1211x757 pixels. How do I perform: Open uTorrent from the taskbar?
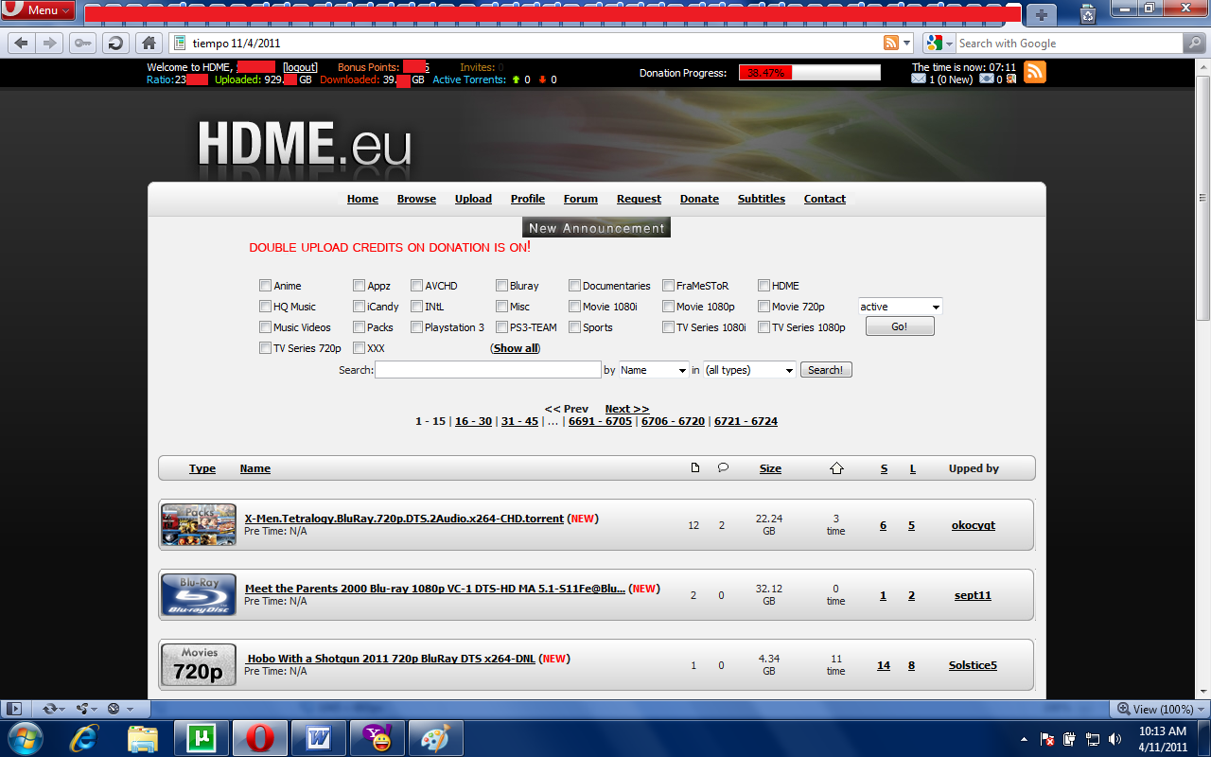click(202, 737)
